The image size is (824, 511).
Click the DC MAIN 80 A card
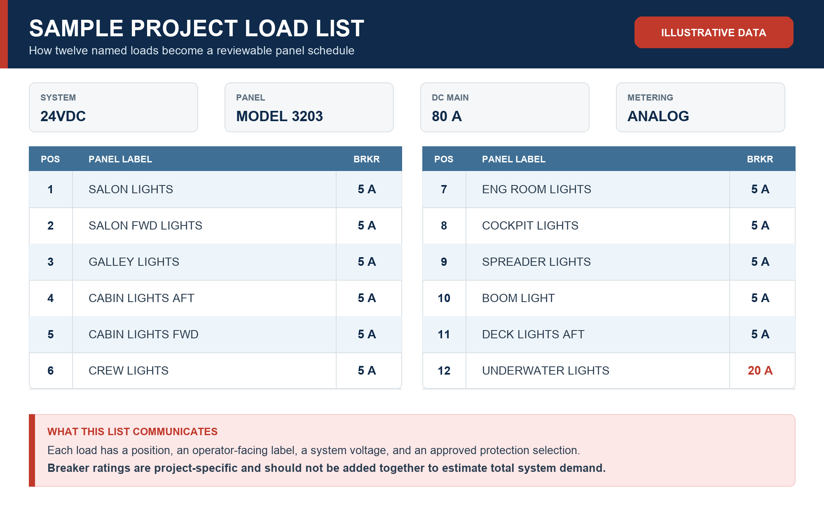coord(505,107)
